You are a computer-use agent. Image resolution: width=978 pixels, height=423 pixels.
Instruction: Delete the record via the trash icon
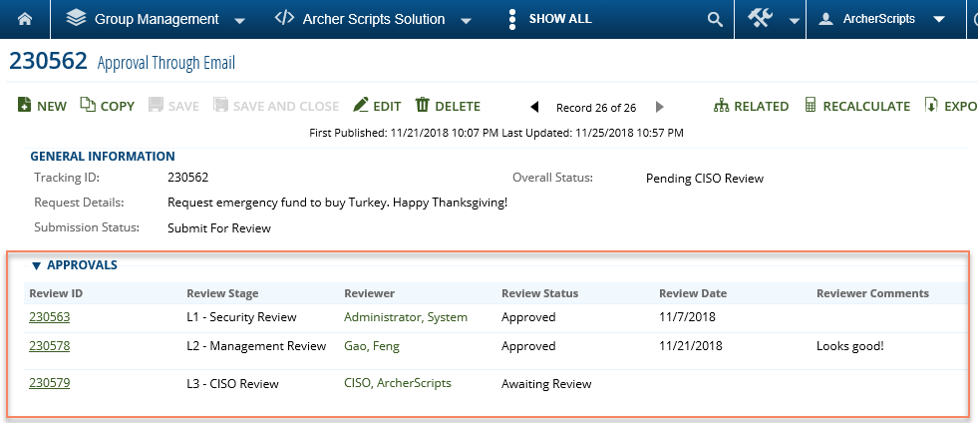423,105
